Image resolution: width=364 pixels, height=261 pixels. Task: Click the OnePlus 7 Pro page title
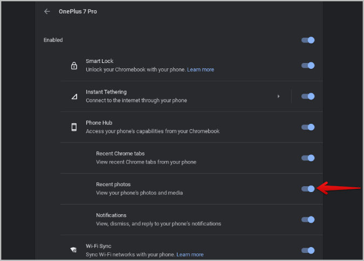[78, 11]
